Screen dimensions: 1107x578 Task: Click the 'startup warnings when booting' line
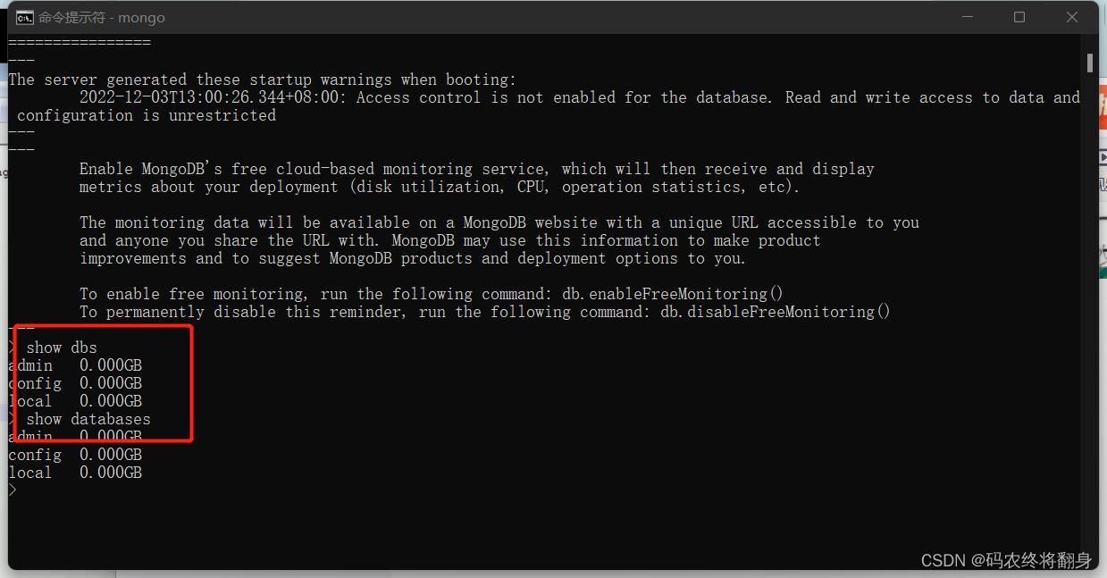pyautogui.click(x=262, y=80)
